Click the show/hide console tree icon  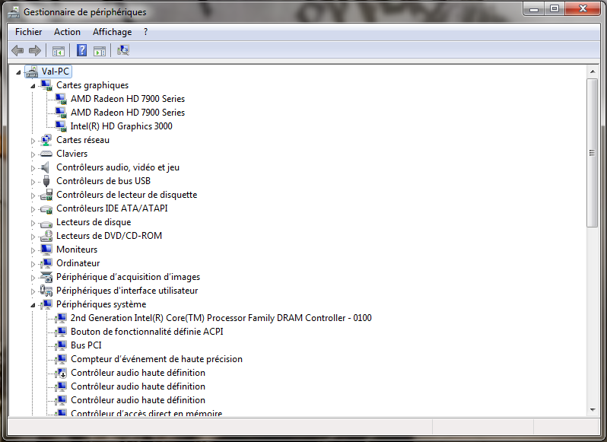point(58,51)
